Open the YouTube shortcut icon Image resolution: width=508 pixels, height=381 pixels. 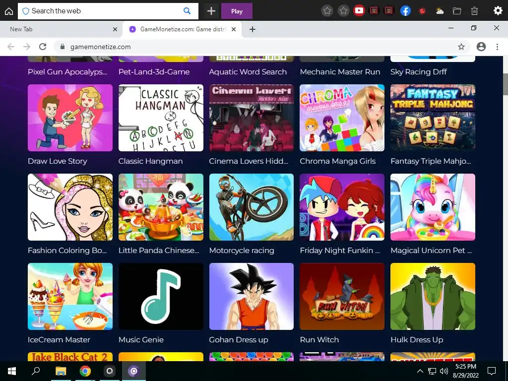click(x=359, y=11)
